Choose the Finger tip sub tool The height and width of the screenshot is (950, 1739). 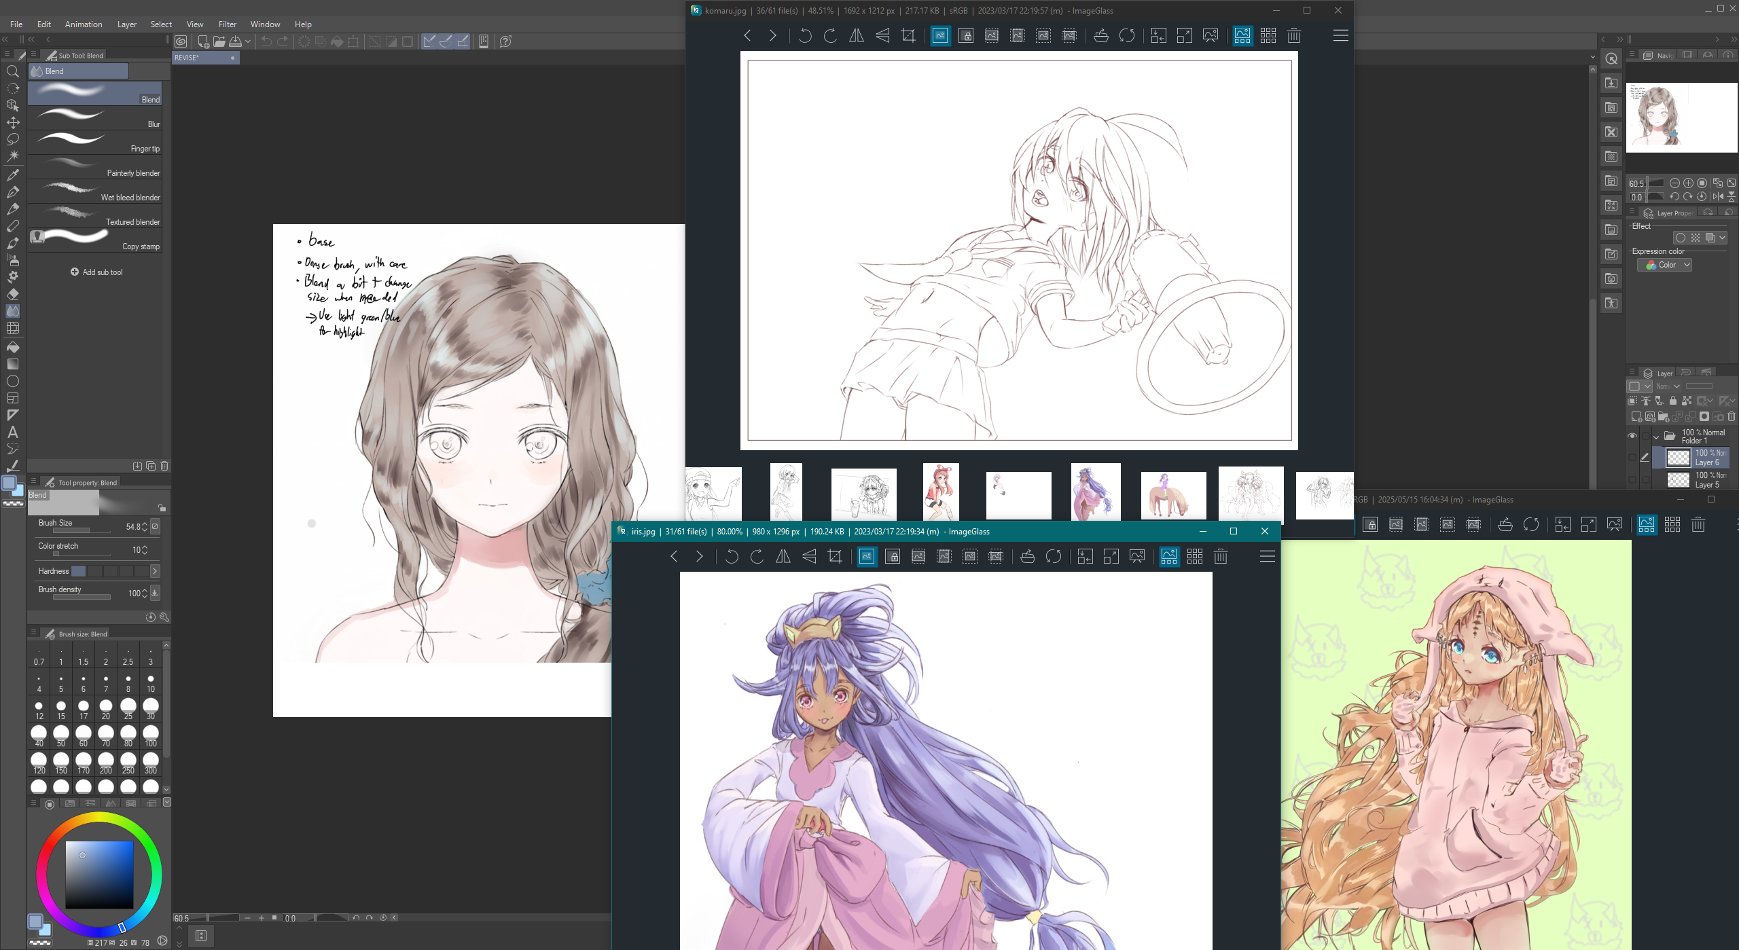click(95, 141)
